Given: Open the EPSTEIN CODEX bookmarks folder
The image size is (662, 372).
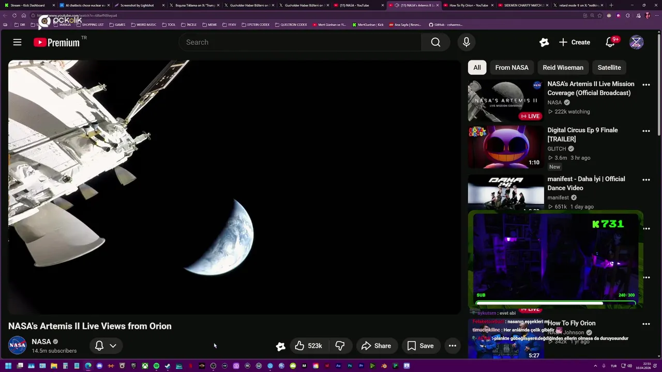Looking at the screenshot, I should tap(256, 25).
